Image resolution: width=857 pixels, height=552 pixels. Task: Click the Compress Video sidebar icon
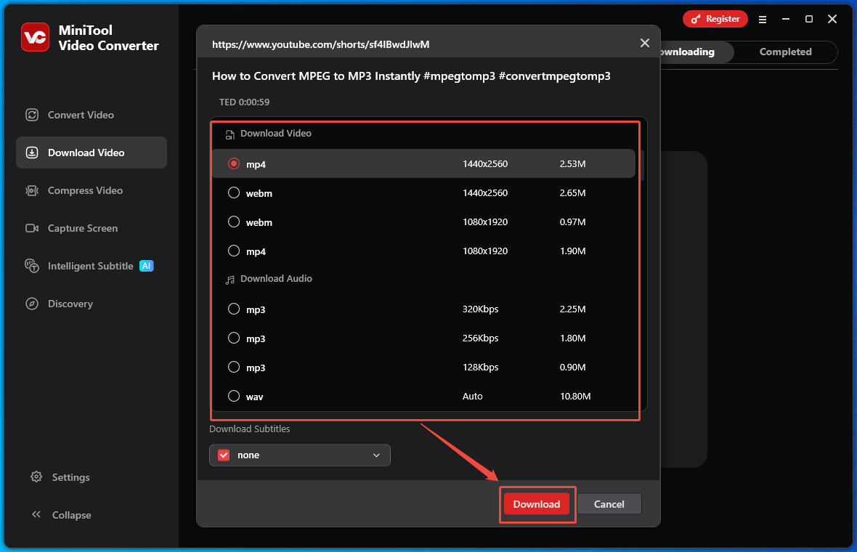pos(32,190)
